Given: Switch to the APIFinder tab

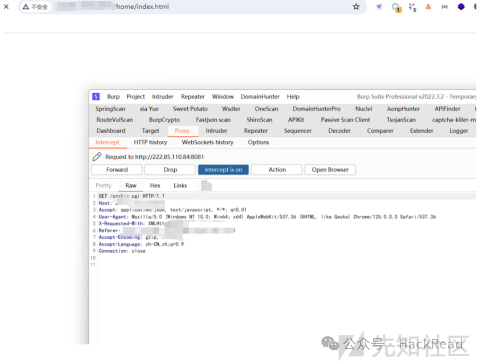Looking at the screenshot, I should [x=447, y=109].
